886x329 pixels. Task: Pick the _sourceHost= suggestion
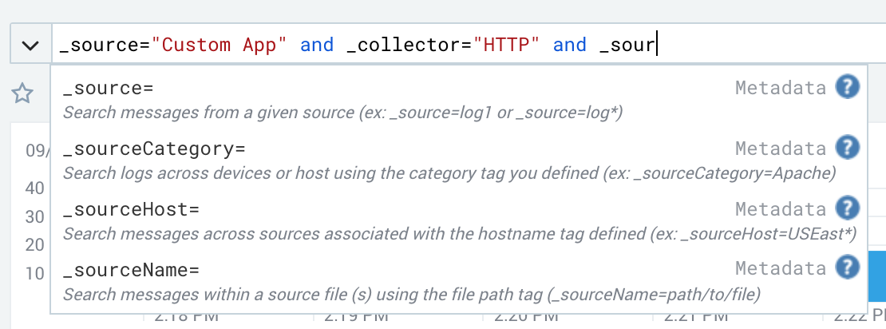(x=459, y=220)
